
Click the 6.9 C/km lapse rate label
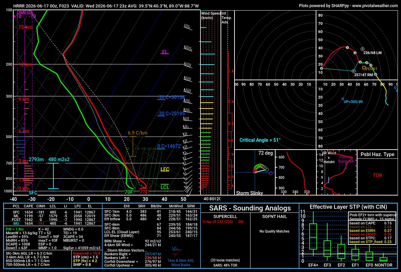(138, 133)
